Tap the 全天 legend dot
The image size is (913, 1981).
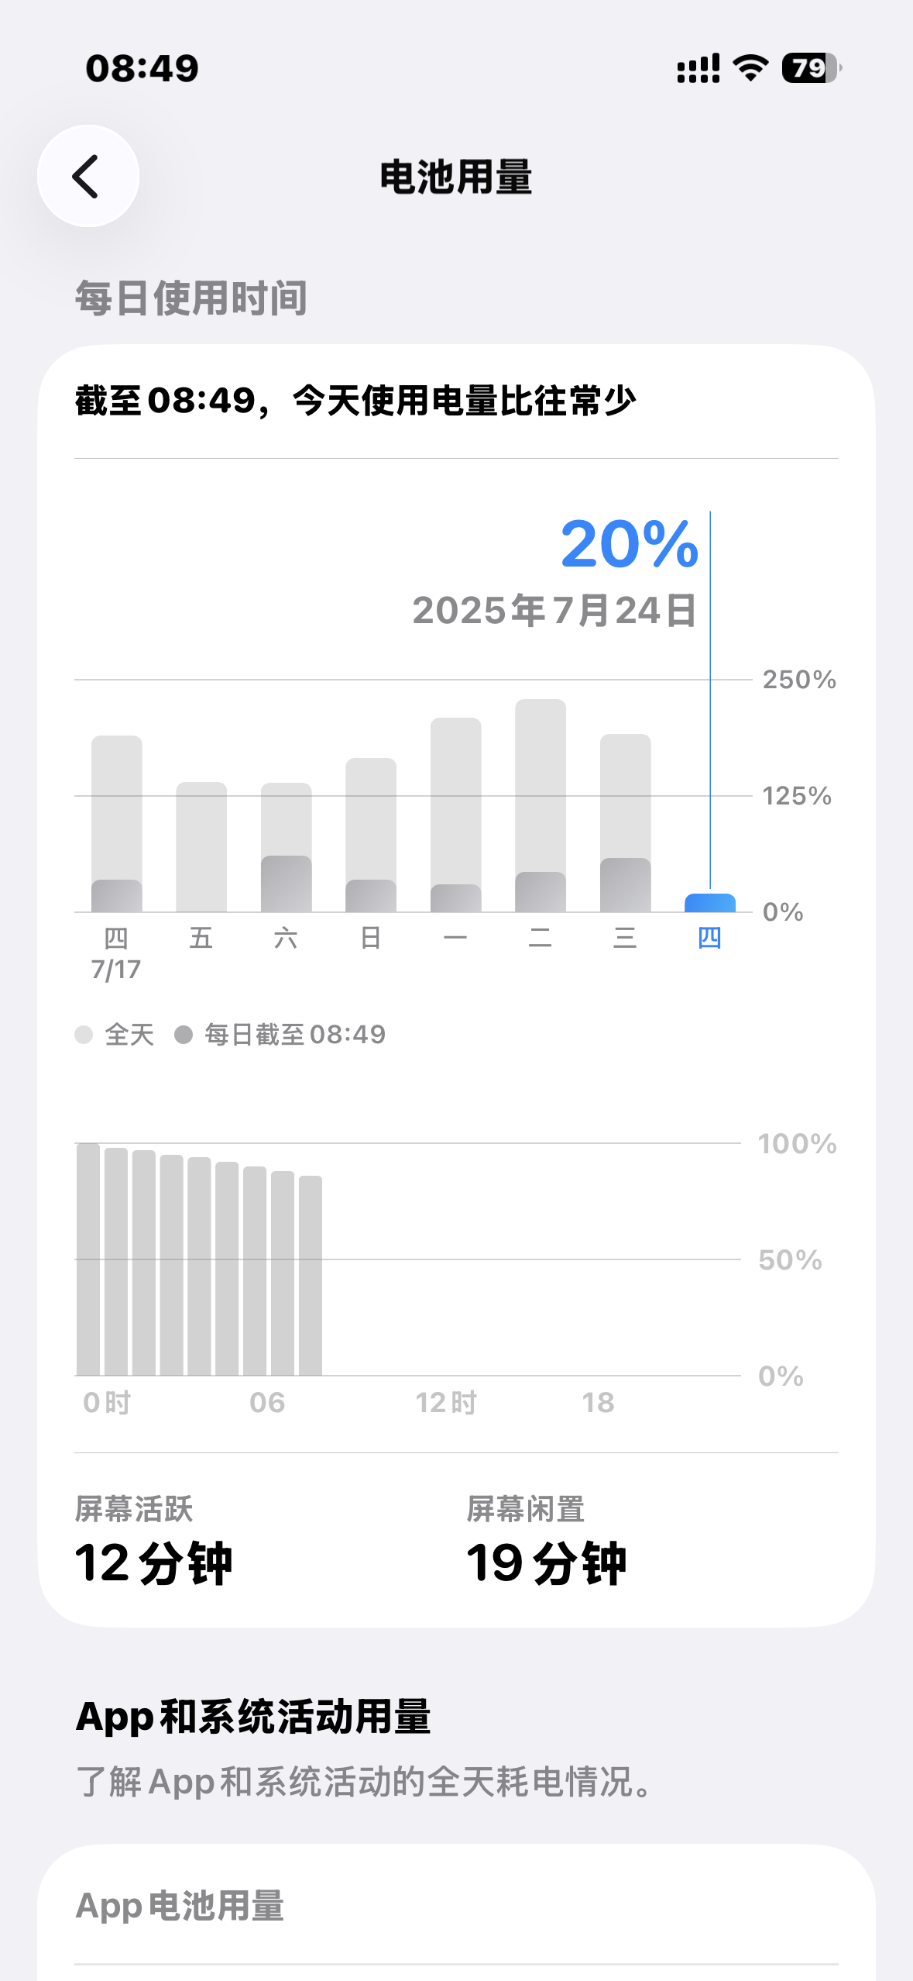click(x=84, y=1035)
